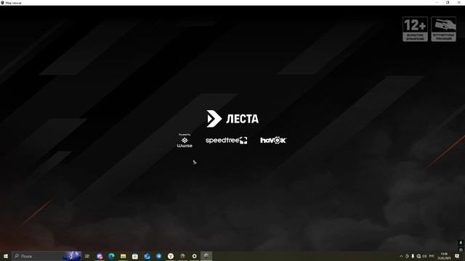
Task: Open Telegram from the taskbar
Action: (x=159, y=256)
